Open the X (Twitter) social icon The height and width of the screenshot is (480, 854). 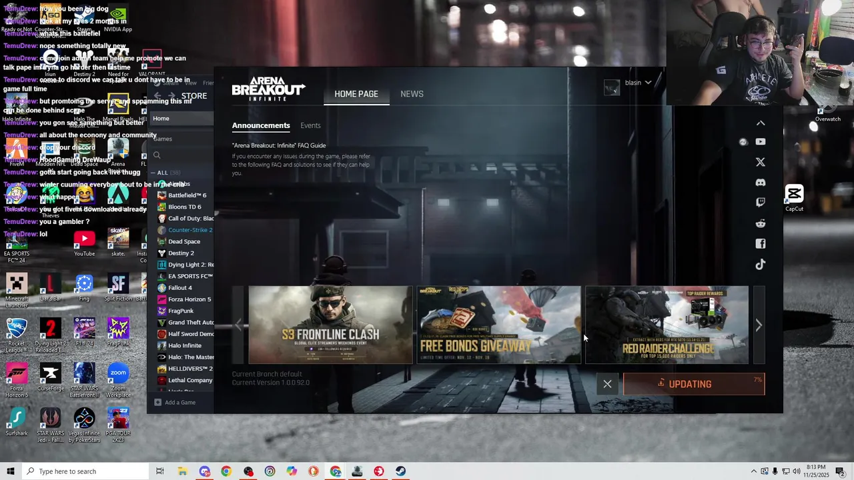(761, 162)
